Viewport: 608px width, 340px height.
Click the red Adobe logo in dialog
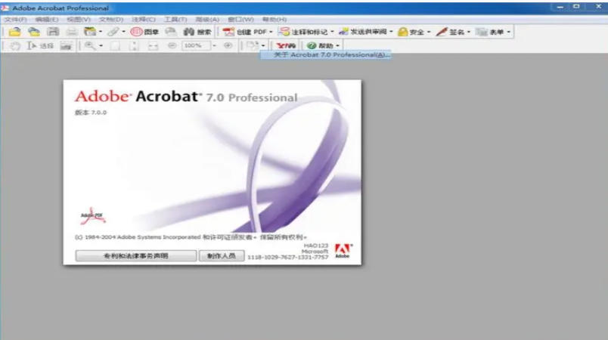(x=343, y=251)
